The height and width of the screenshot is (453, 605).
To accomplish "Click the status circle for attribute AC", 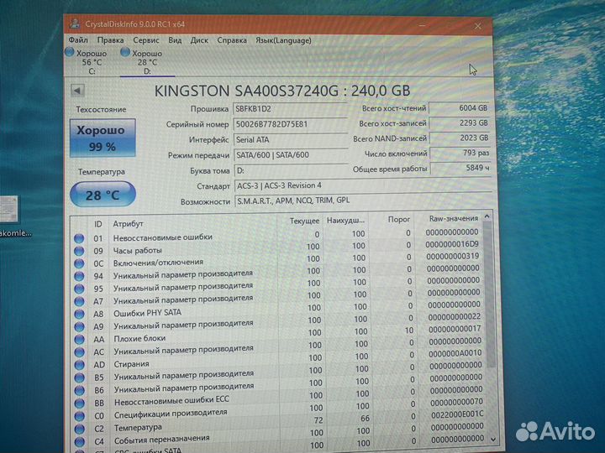I will click(x=80, y=352).
